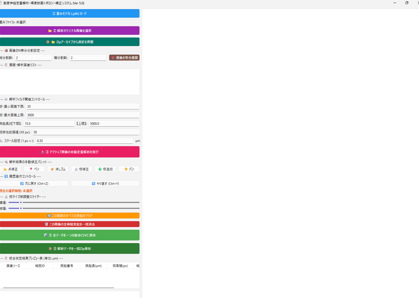Click the 解析フィルタ閾値コントロール section heading

pos(25,99)
